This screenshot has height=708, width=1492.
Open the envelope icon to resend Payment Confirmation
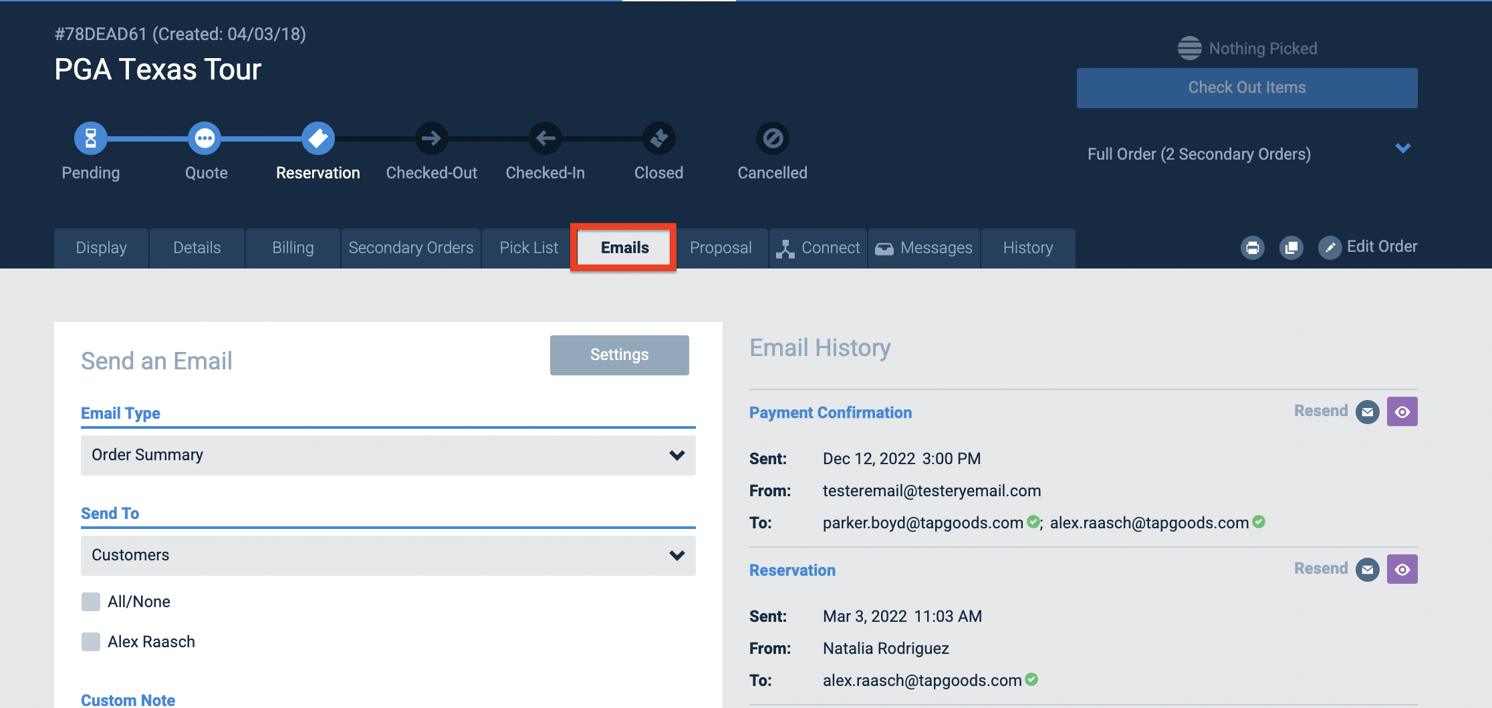(1367, 411)
